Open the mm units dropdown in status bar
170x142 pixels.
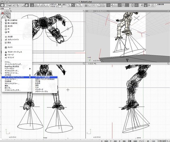click(155, 141)
